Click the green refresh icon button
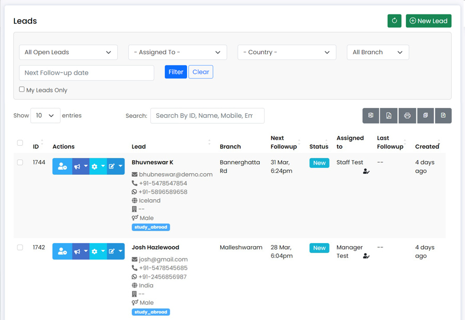 pyautogui.click(x=394, y=21)
